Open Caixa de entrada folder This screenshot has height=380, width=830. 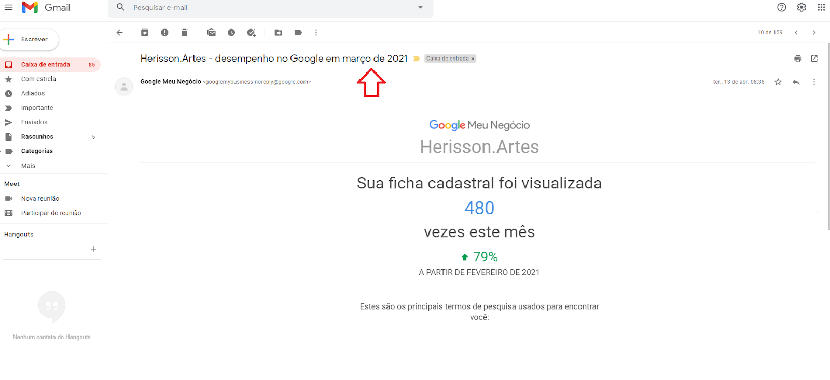(x=50, y=65)
